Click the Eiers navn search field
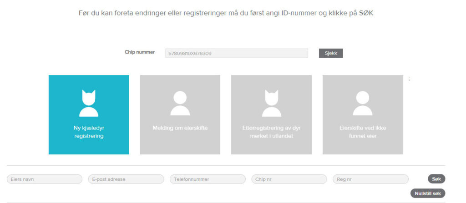The image size is (466, 203). click(x=45, y=179)
